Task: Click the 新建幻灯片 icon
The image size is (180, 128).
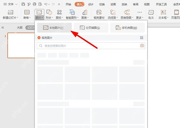Action: tap(11, 12)
